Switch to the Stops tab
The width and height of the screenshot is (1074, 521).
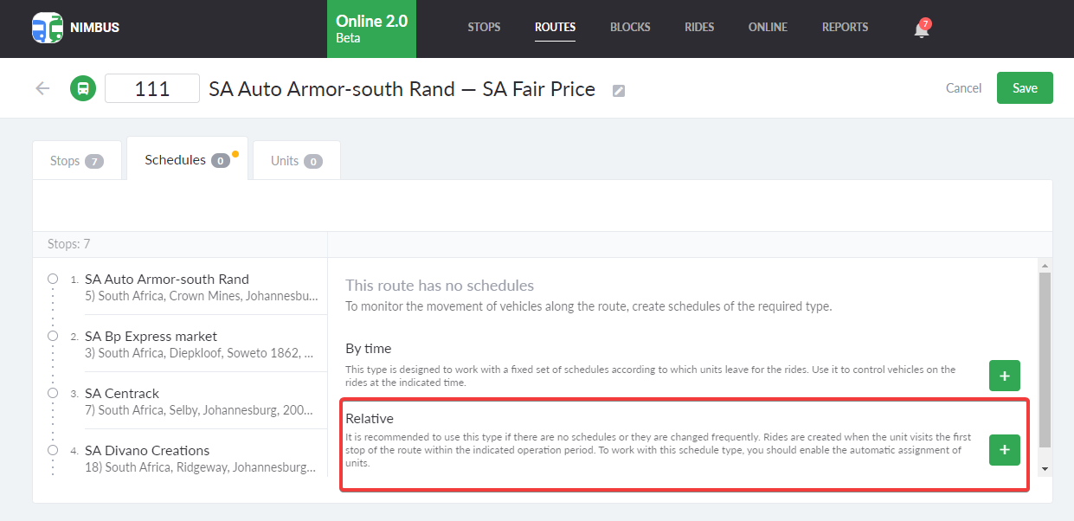pyautogui.click(x=77, y=161)
